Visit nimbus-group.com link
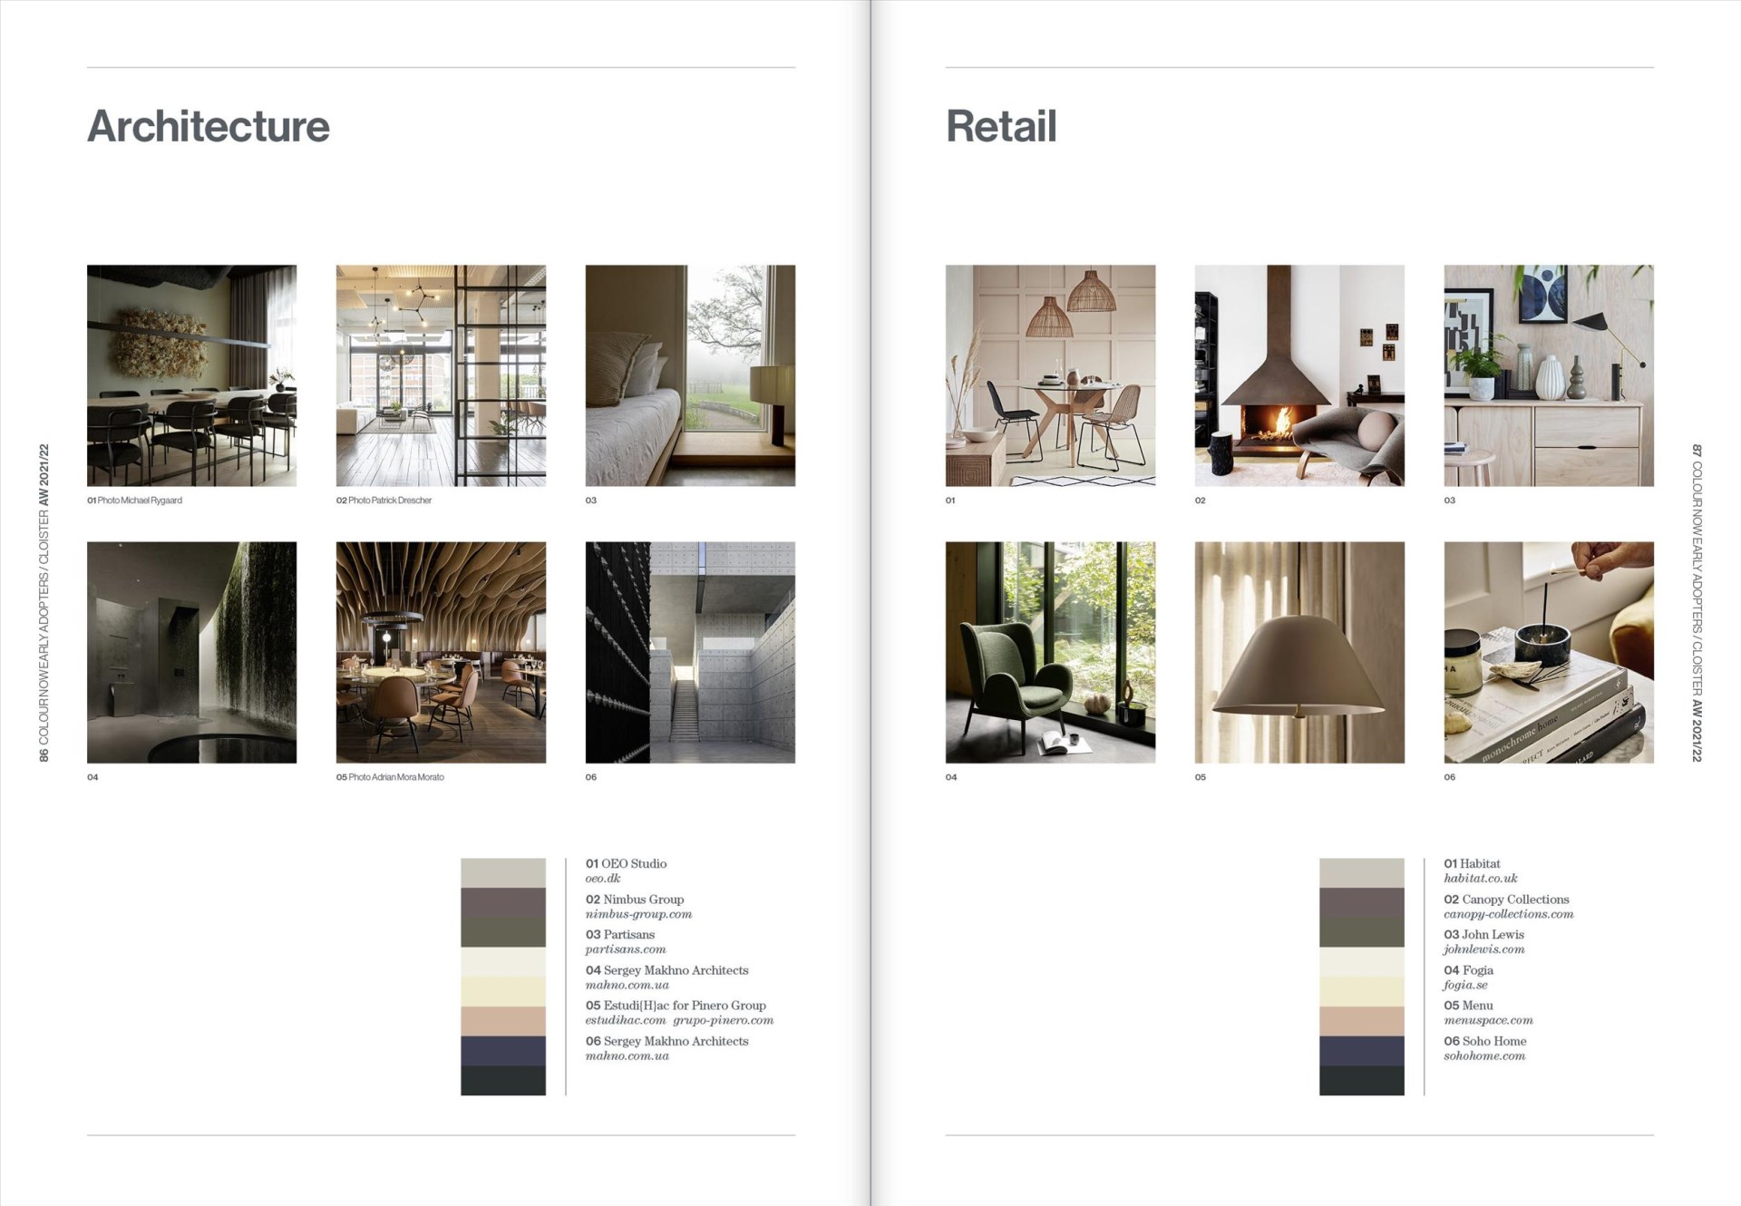This screenshot has width=1741, height=1206. (638, 914)
